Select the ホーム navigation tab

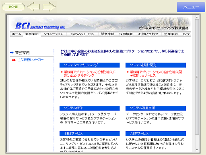16,34
